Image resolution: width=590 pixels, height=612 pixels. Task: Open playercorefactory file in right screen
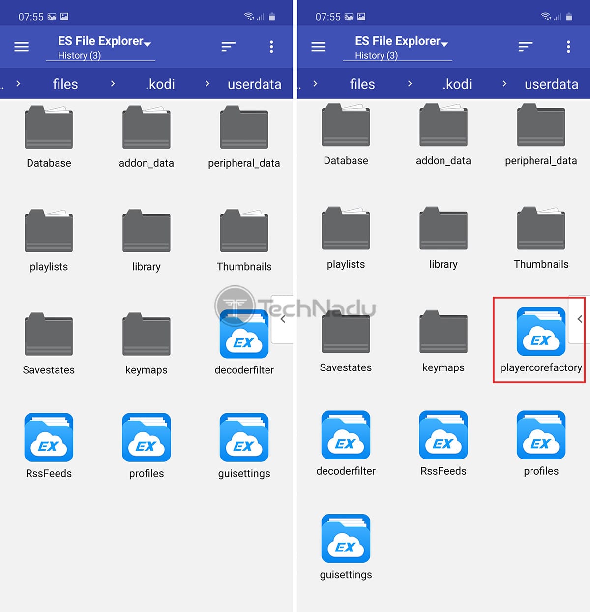pos(541,340)
